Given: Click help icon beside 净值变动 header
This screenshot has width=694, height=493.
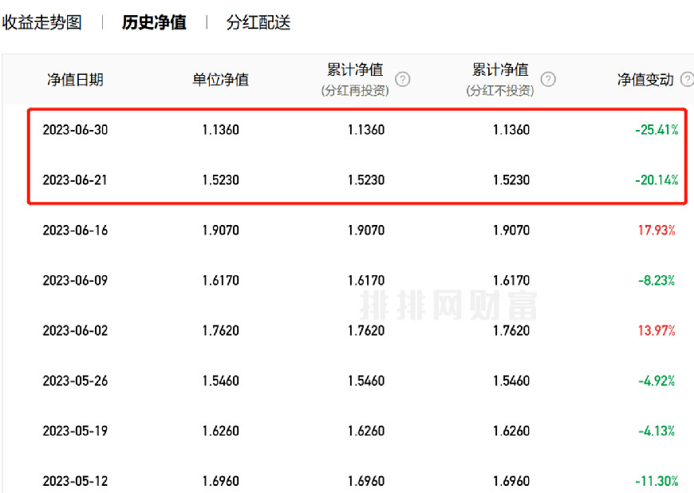Looking at the screenshot, I should pos(688,80).
